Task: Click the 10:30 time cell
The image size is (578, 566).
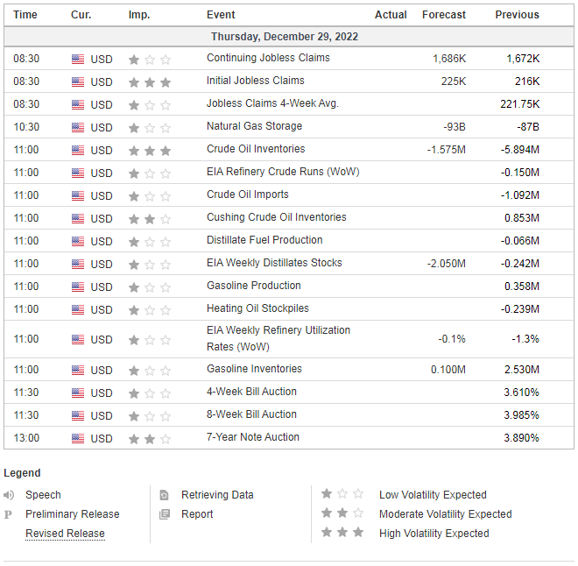Action: tap(26, 127)
